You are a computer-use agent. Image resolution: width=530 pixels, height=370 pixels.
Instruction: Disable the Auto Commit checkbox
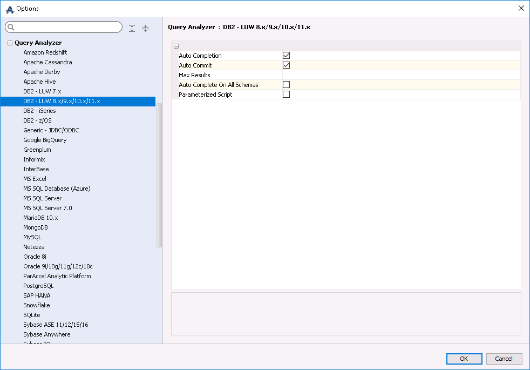point(287,65)
